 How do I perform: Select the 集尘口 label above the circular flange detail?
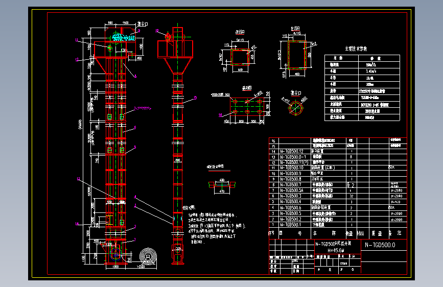tap(296, 93)
